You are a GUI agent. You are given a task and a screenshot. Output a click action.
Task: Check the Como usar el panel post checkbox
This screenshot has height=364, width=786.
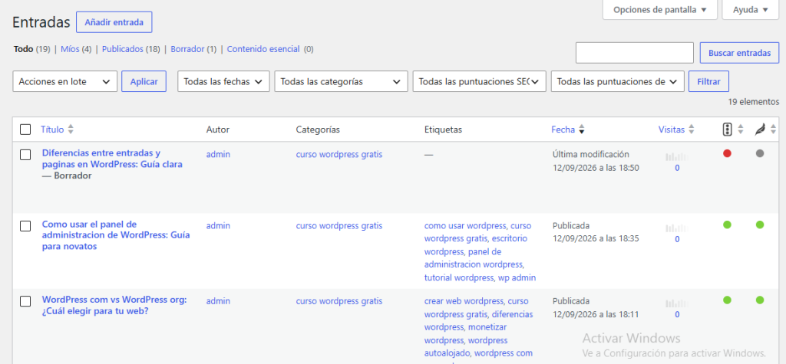pyautogui.click(x=25, y=226)
